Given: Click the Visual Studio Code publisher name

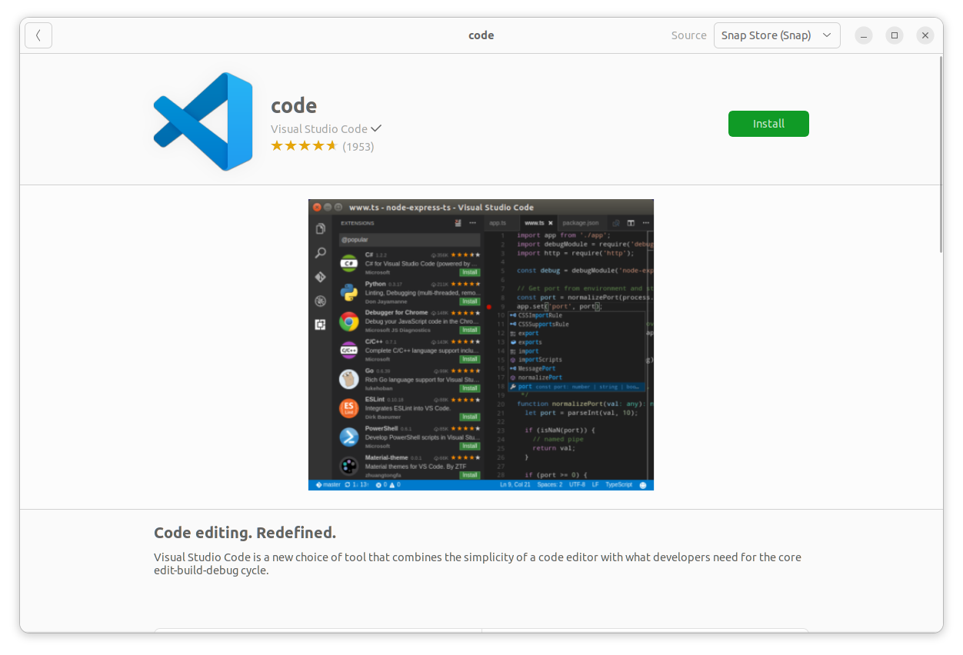Looking at the screenshot, I should [318, 128].
